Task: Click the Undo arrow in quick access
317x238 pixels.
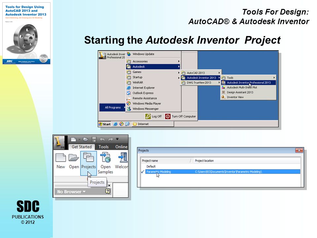Action: click(x=102, y=139)
